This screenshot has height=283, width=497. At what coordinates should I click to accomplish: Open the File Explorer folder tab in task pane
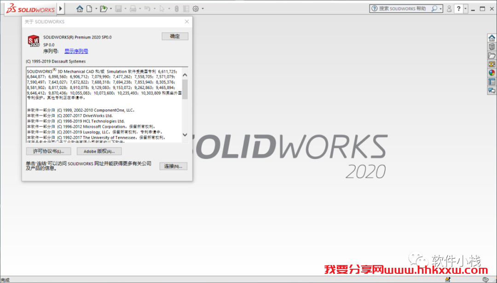point(491,56)
